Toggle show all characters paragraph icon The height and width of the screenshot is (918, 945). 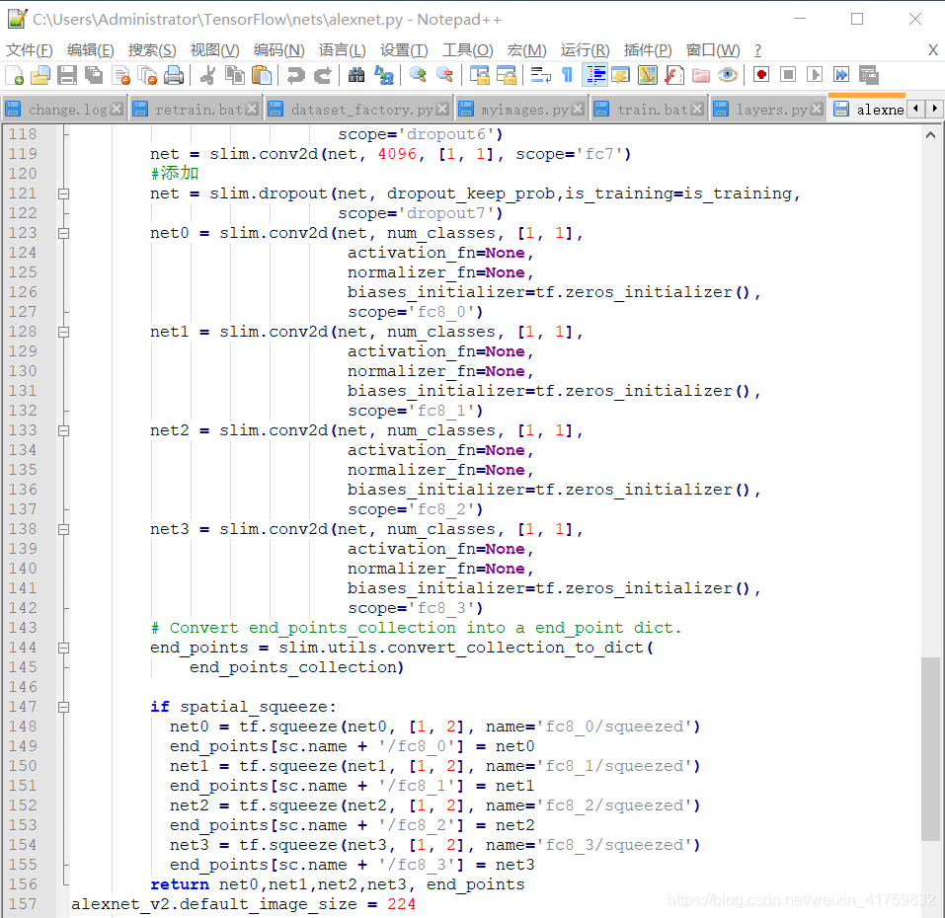click(566, 74)
